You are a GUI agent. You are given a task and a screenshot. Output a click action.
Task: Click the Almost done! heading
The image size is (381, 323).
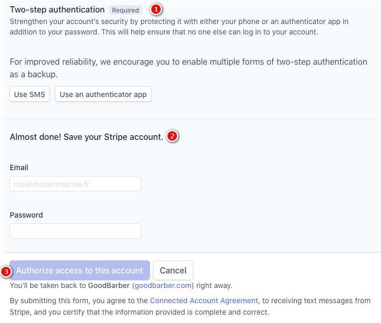86,137
